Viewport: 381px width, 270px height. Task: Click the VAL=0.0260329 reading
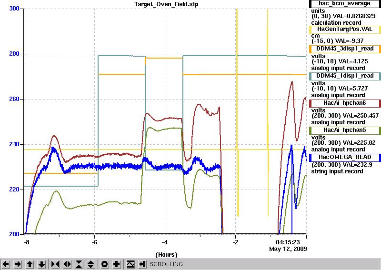tap(354, 16)
